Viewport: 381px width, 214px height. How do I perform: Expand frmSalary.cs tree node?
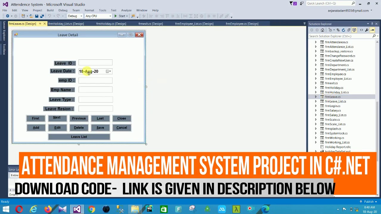tap(316, 111)
